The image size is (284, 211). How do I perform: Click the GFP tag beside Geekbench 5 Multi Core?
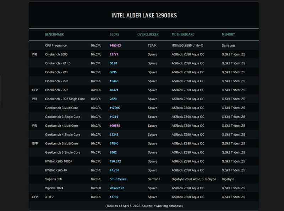tap(35, 143)
